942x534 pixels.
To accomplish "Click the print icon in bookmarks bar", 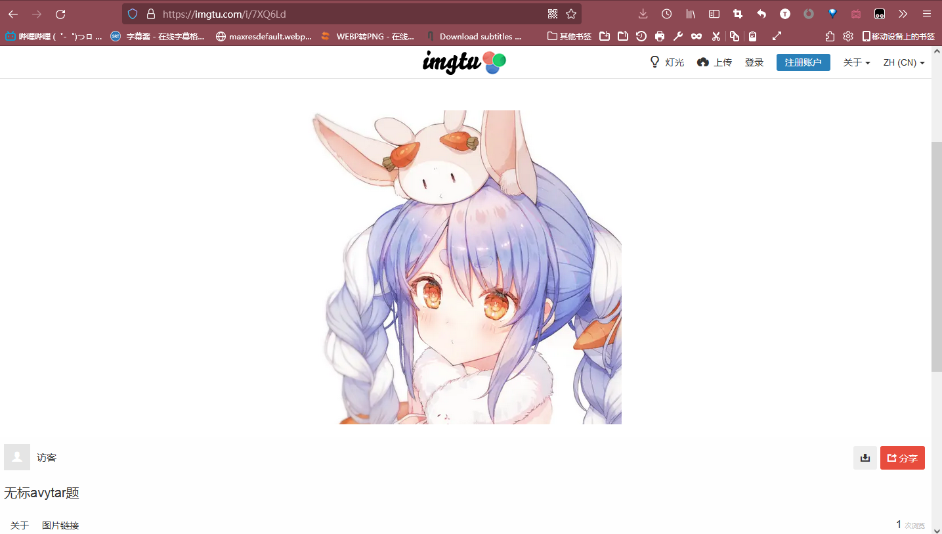I will click(x=660, y=37).
